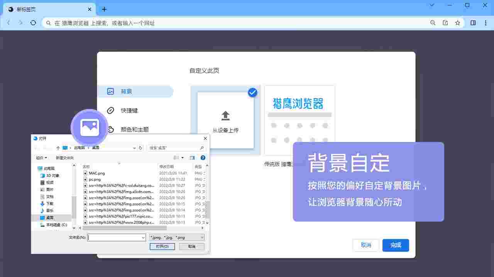Open the 组织 dropdown menu
This screenshot has width=494, height=277.
tap(41, 157)
